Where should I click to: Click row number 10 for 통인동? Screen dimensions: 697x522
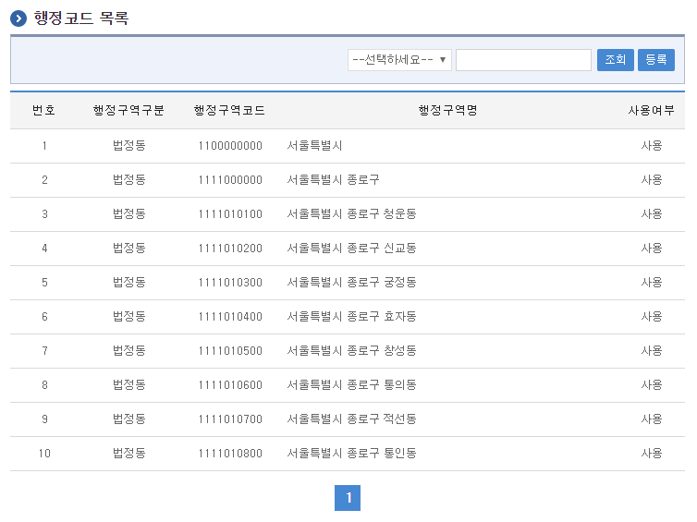43,454
